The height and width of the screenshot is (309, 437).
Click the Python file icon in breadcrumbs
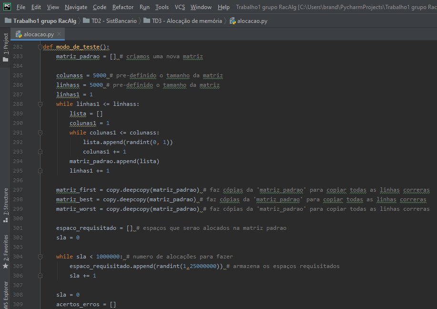click(233, 21)
